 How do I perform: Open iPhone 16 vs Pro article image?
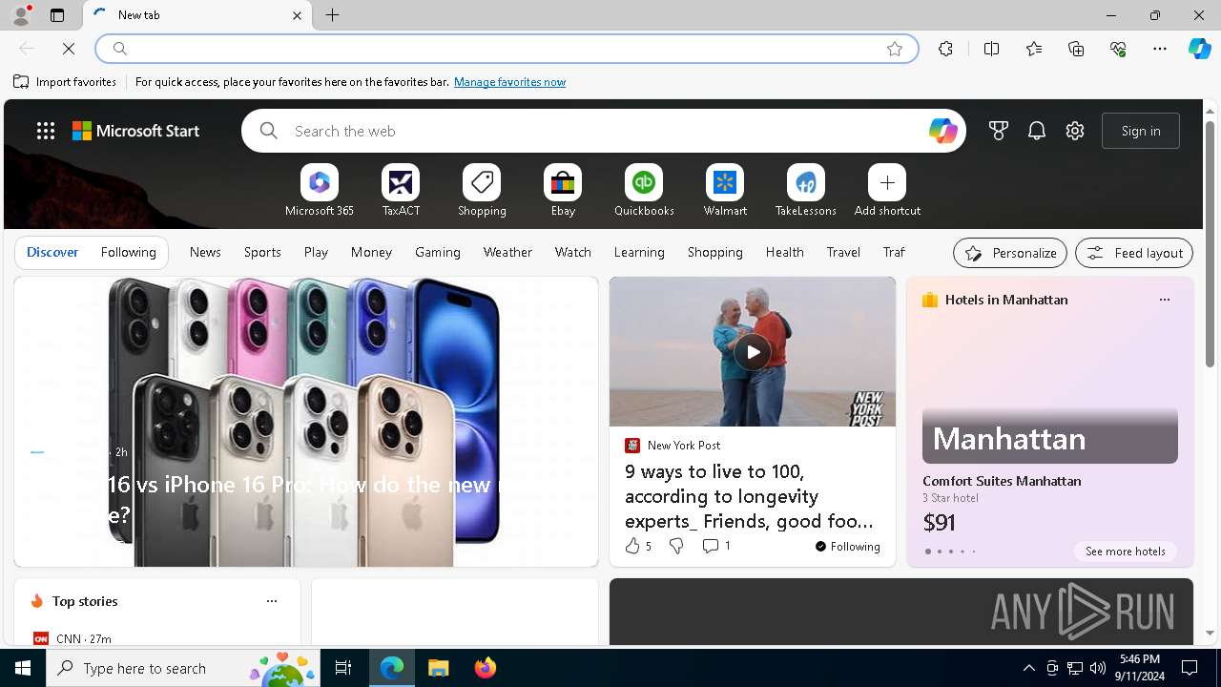[306, 422]
